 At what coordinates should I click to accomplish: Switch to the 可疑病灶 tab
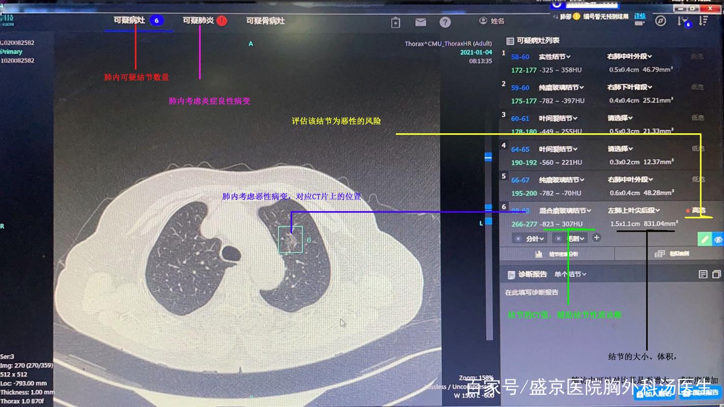pyautogui.click(x=138, y=21)
